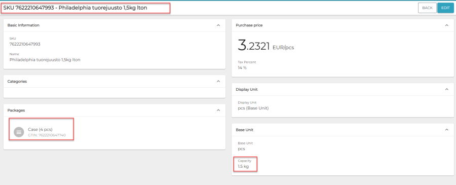Collapse the Categories panel
The image size is (456, 185).
[218, 82]
